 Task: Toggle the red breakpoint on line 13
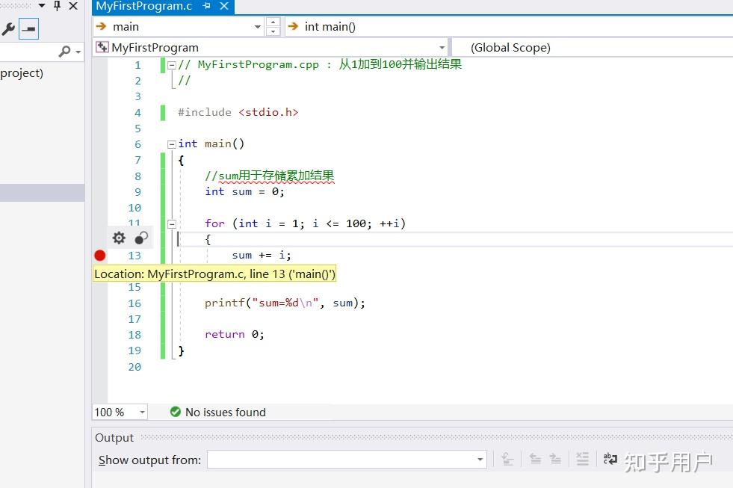99,256
